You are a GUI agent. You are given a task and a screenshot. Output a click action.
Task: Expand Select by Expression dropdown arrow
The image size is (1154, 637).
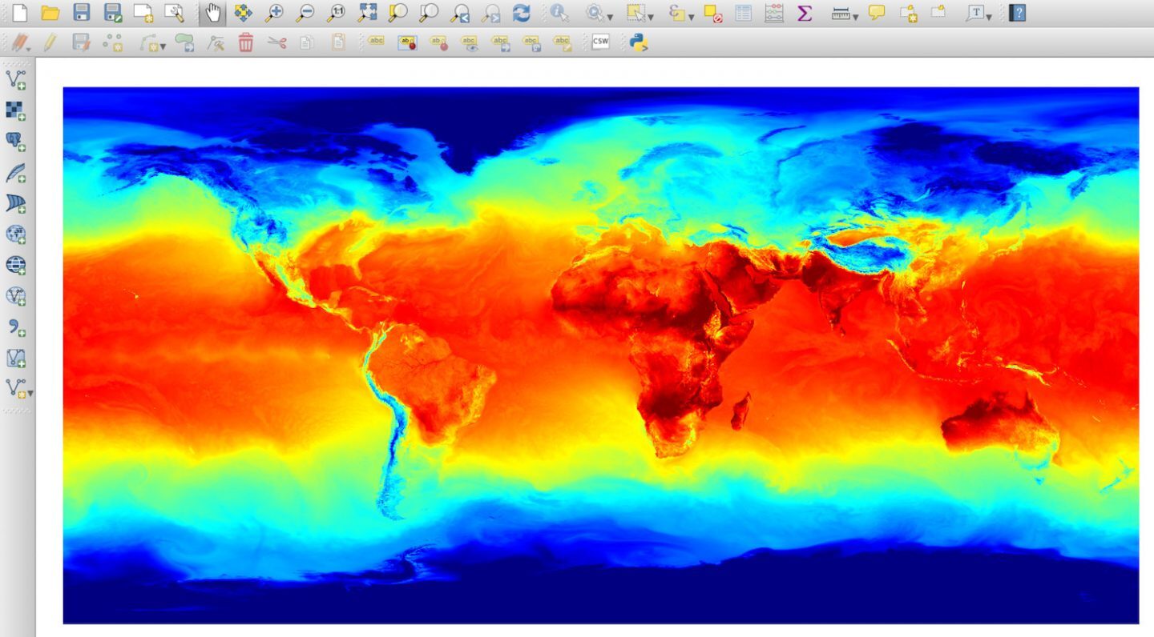(691, 16)
